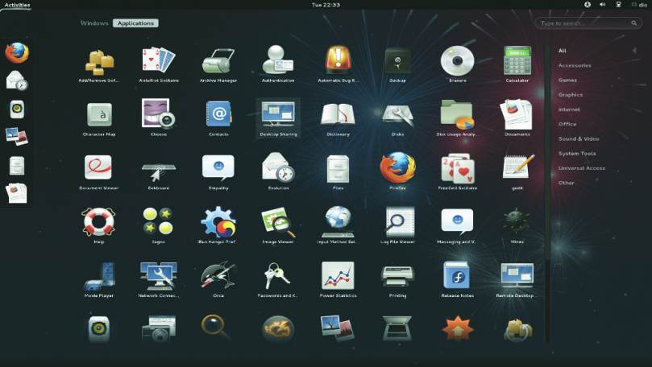Click the Activities button in top bar
652x367 pixels.
[17, 5]
